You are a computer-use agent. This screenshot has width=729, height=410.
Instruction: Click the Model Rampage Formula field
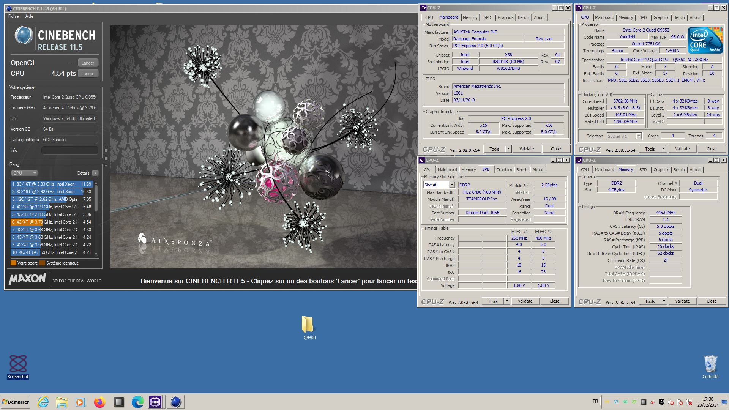(x=488, y=39)
